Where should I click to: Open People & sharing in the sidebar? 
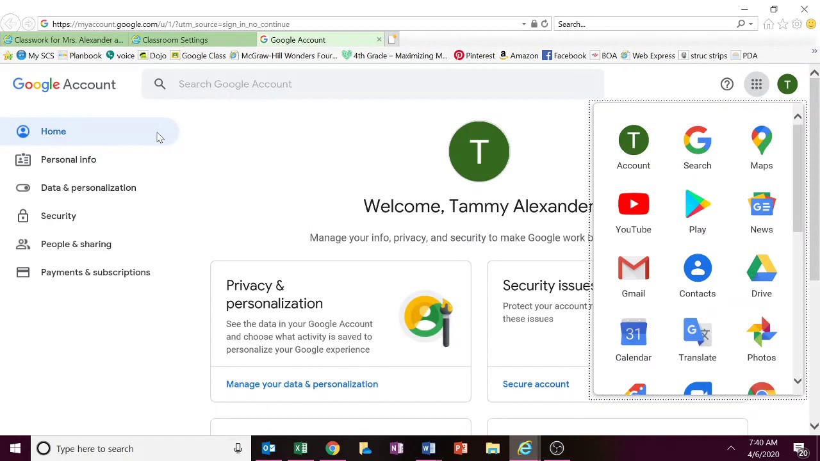pos(90,244)
